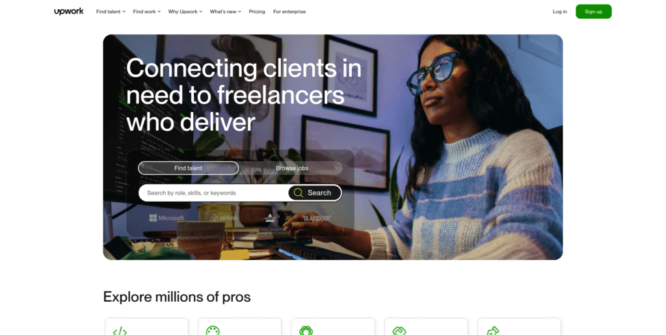
Task: Expand the Why Upwork dropdown menu
Action: click(185, 12)
